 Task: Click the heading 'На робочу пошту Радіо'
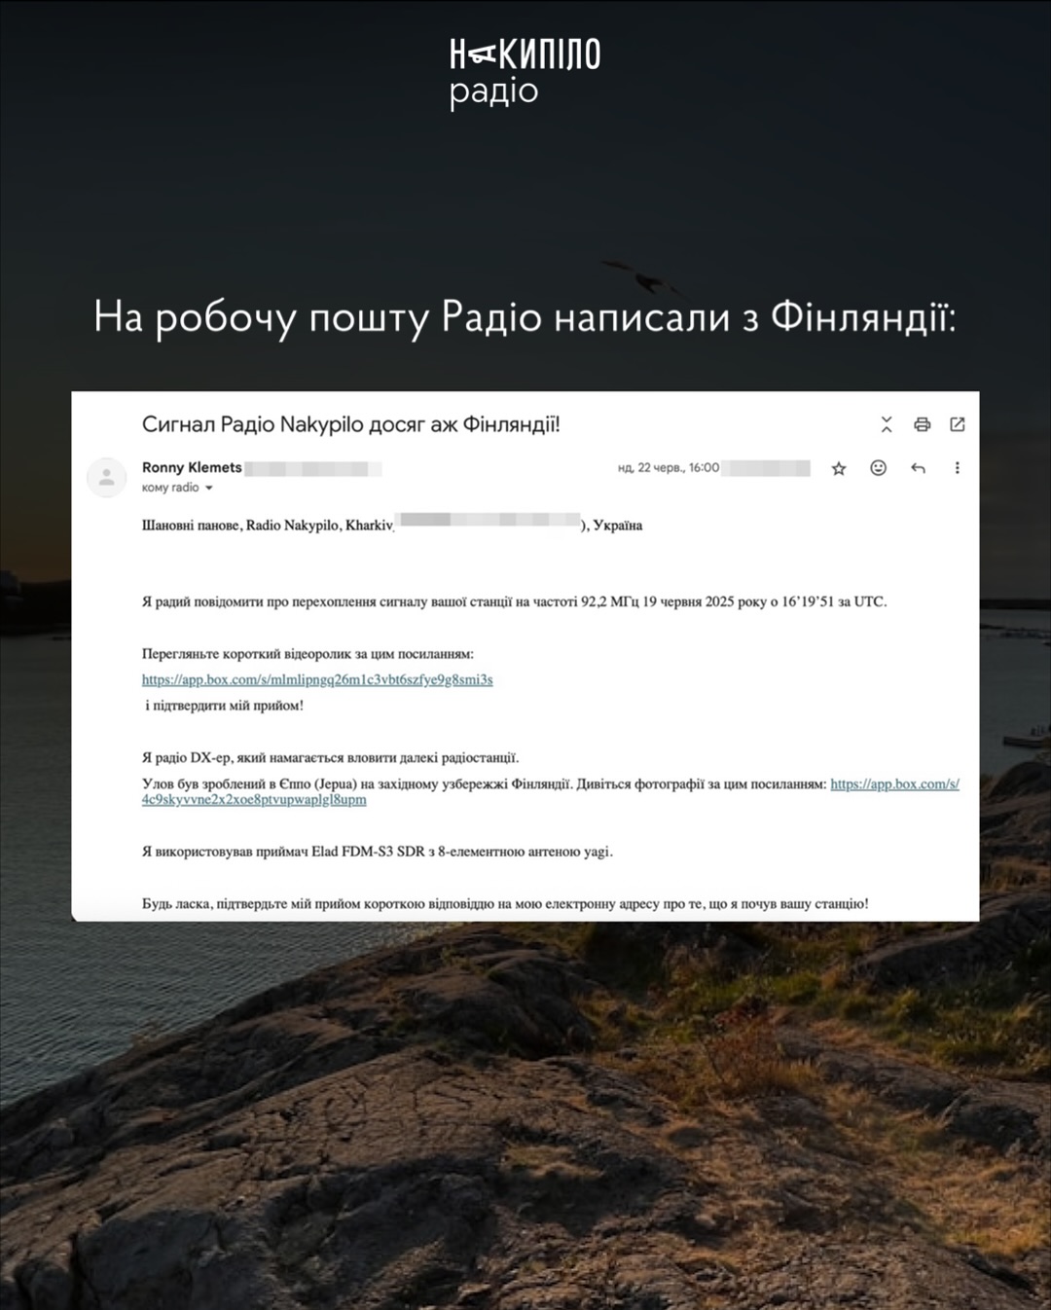(525, 317)
